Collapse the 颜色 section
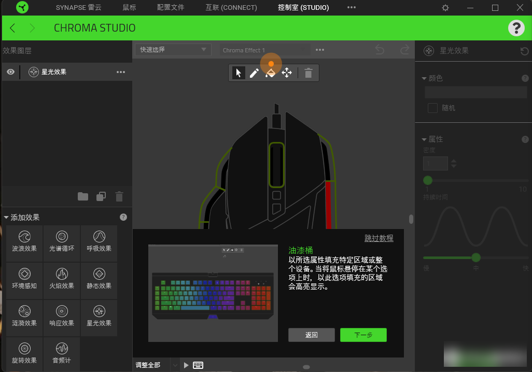Image resolution: width=532 pixels, height=372 pixels. click(x=424, y=78)
